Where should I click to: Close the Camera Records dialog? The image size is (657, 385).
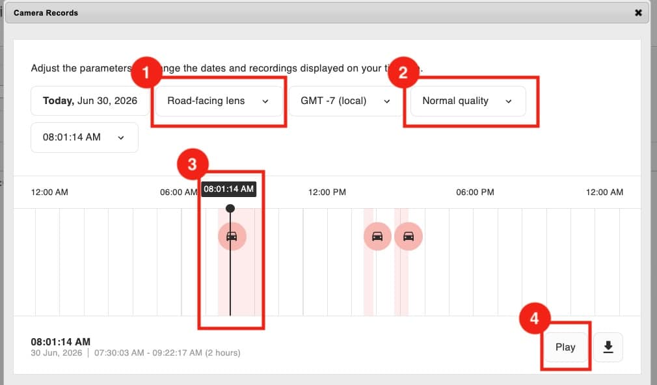pos(638,13)
